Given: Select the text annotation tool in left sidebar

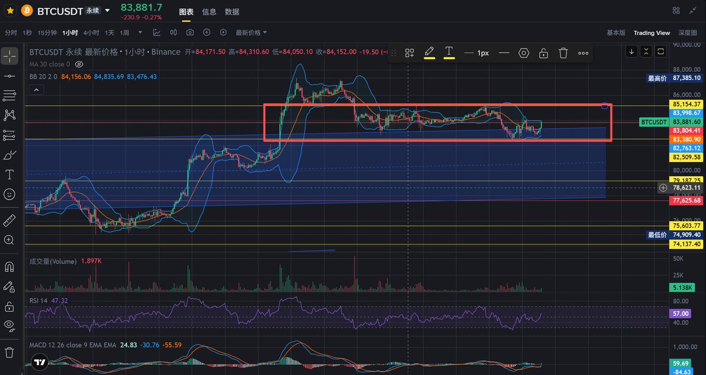Looking at the screenshot, I should (9, 175).
